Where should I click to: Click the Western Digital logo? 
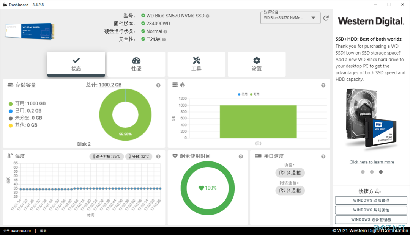point(371,21)
